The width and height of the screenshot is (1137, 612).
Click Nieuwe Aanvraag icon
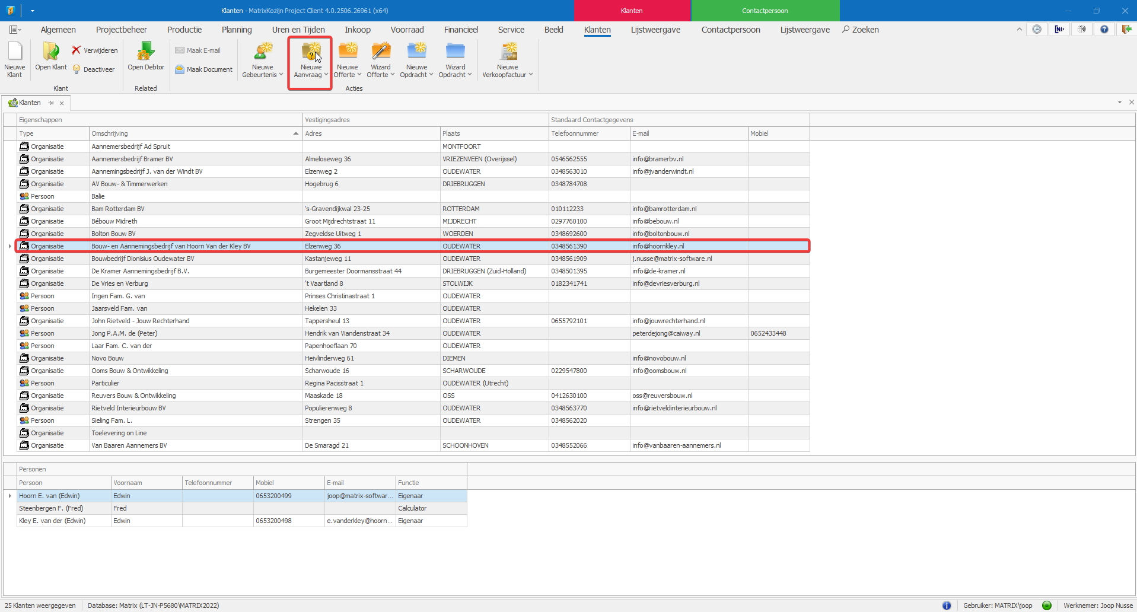click(x=311, y=52)
